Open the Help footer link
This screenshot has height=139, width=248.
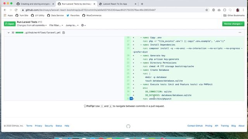(x=67, y=126)
